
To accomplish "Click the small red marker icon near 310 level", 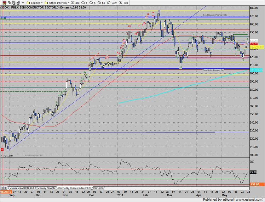I will (2, 150).
